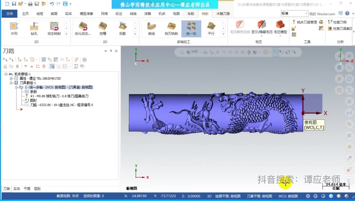This screenshot has width=355, height=201.
Task: Choose the 动态铣削 dynamic mill toolpath
Action: pyautogui.click(x=54, y=29)
